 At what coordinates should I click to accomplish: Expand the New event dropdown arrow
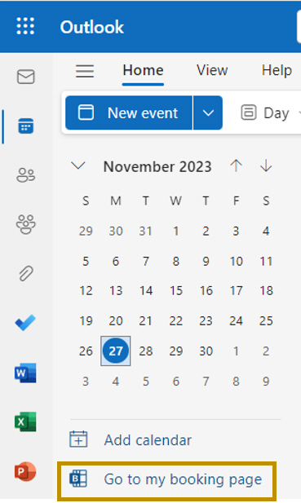[208, 113]
